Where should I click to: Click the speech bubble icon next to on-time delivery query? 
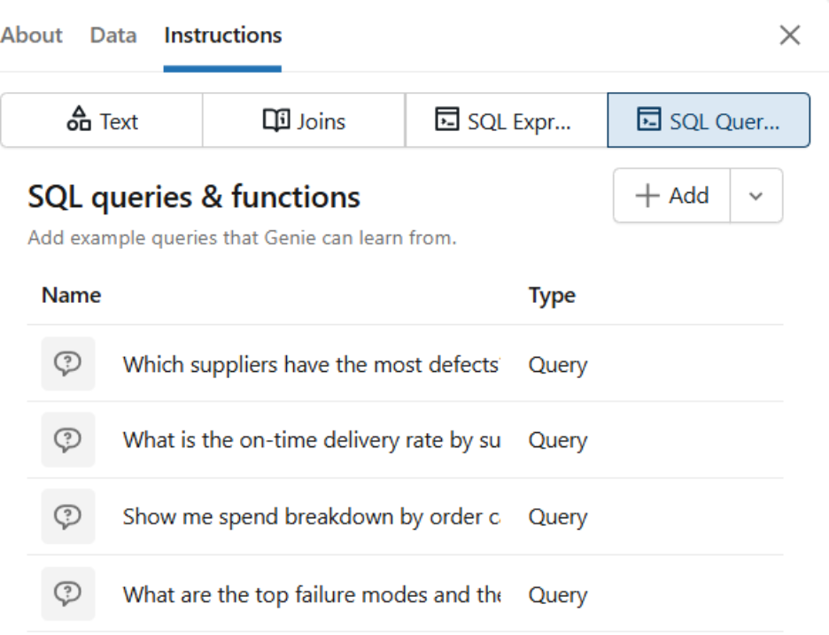[x=69, y=440]
